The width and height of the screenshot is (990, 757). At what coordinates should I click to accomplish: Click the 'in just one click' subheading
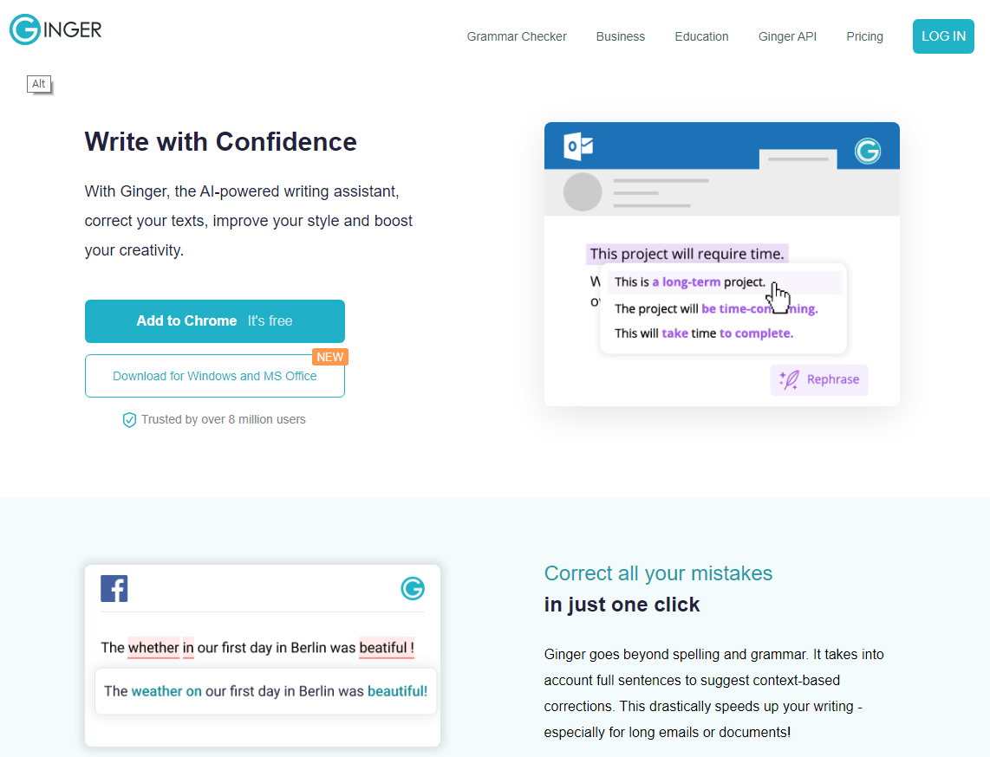622,605
